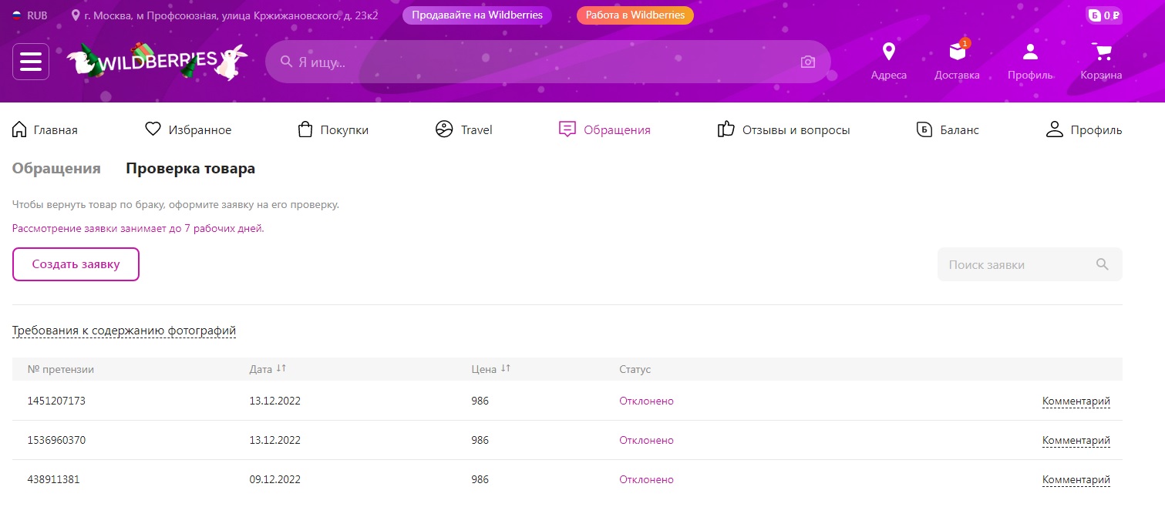
Task: Click the Профиль person icon in header
Action: point(1030,52)
